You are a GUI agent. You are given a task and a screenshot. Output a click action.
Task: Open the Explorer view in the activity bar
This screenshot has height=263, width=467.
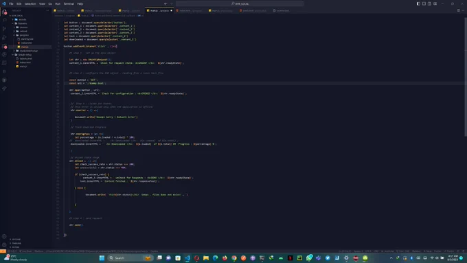pyautogui.click(x=4, y=12)
